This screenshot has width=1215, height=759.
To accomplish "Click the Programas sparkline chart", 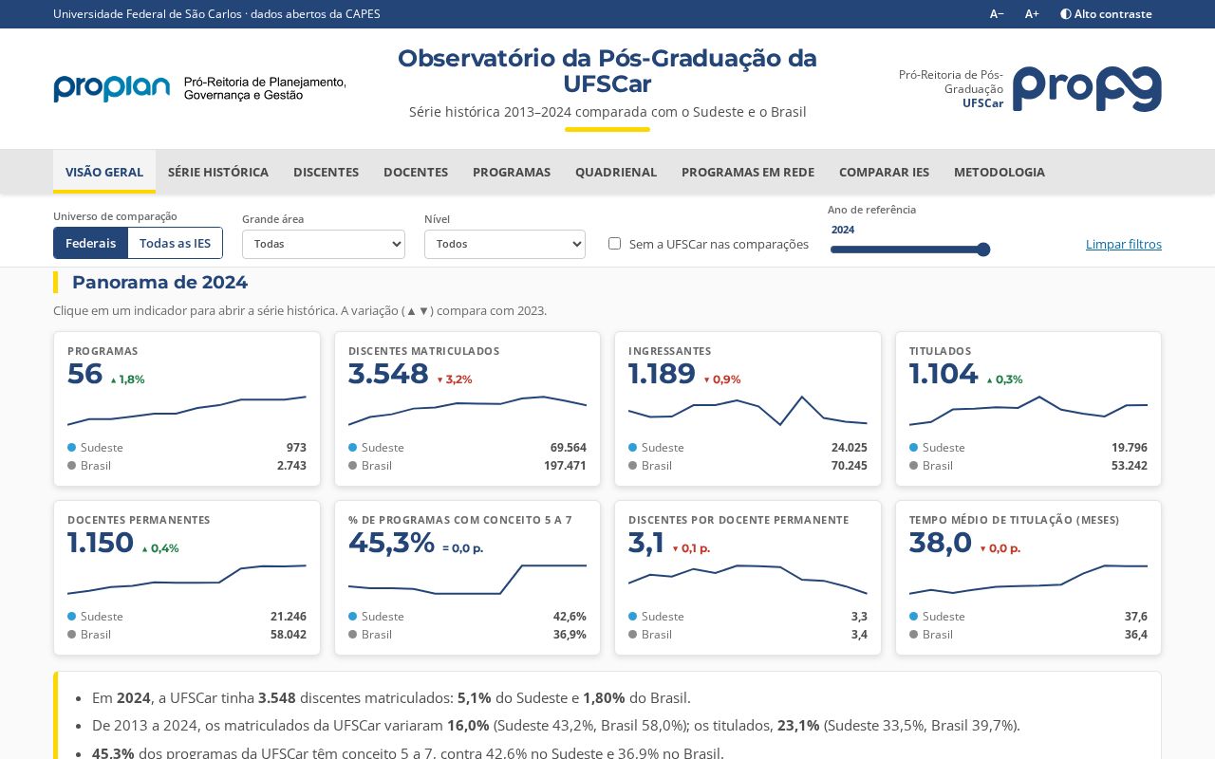I will (x=187, y=411).
